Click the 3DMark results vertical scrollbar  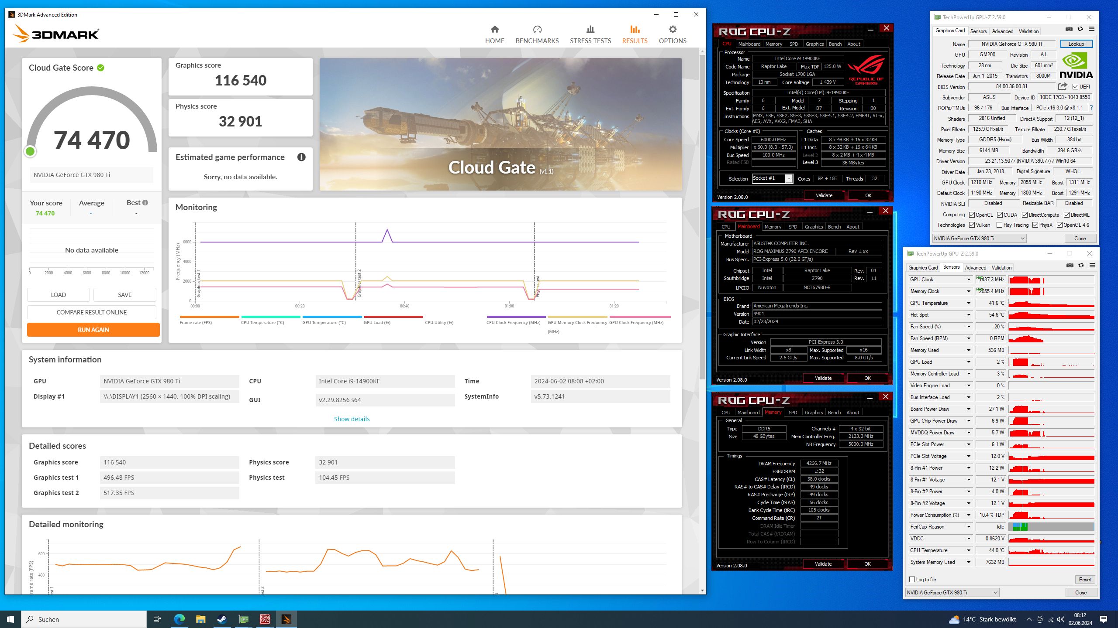click(x=702, y=218)
